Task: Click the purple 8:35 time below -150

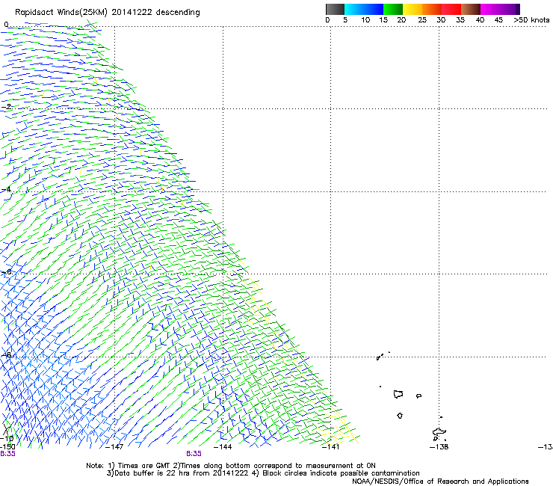Action: pos(7,454)
